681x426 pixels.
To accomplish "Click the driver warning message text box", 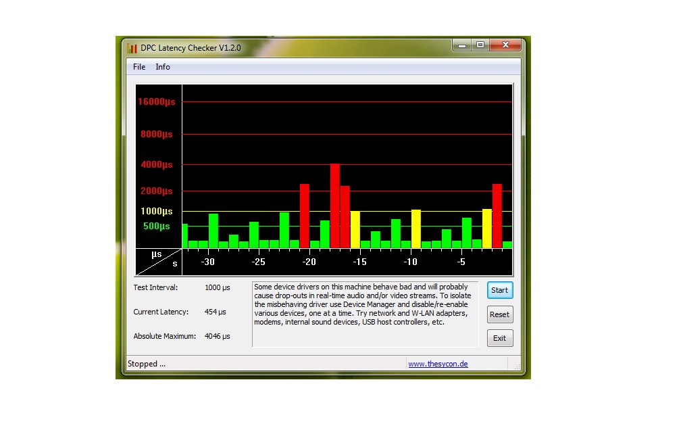I will pos(365,314).
